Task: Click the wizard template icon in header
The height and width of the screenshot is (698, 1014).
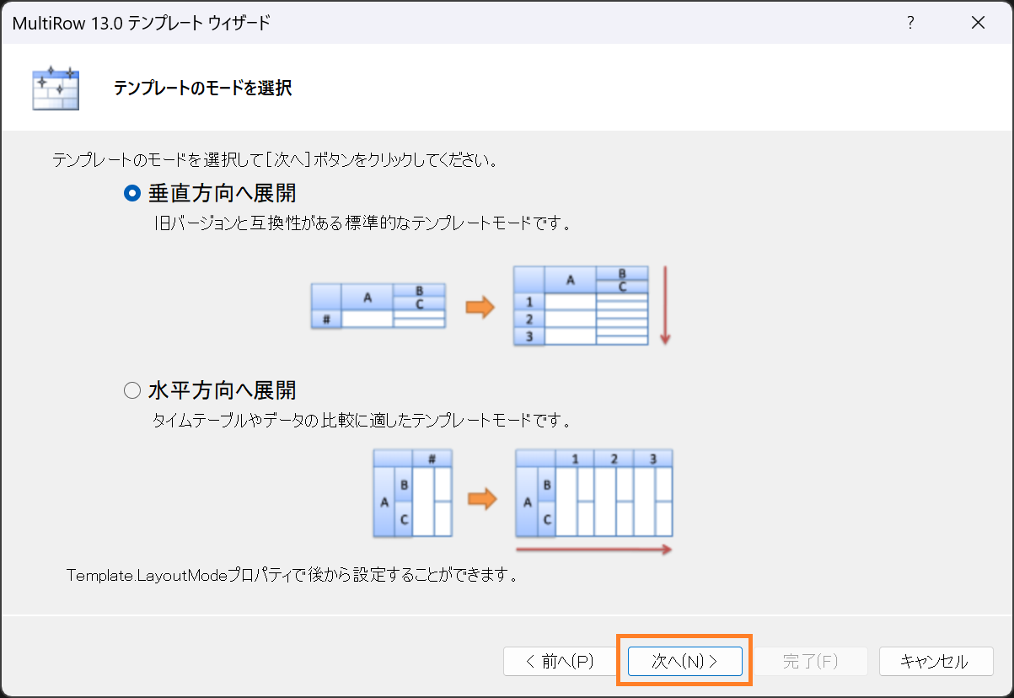Action: pyautogui.click(x=56, y=87)
